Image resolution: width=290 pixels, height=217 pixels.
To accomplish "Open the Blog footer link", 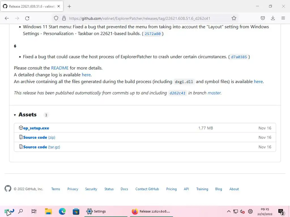I will pyautogui.click(x=219, y=189).
